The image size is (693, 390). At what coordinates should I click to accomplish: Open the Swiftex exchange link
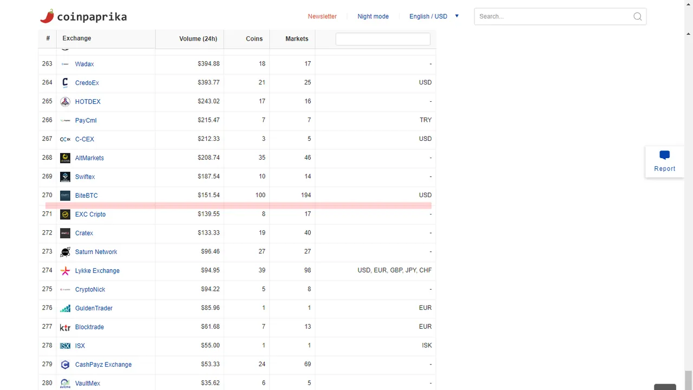click(85, 177)
